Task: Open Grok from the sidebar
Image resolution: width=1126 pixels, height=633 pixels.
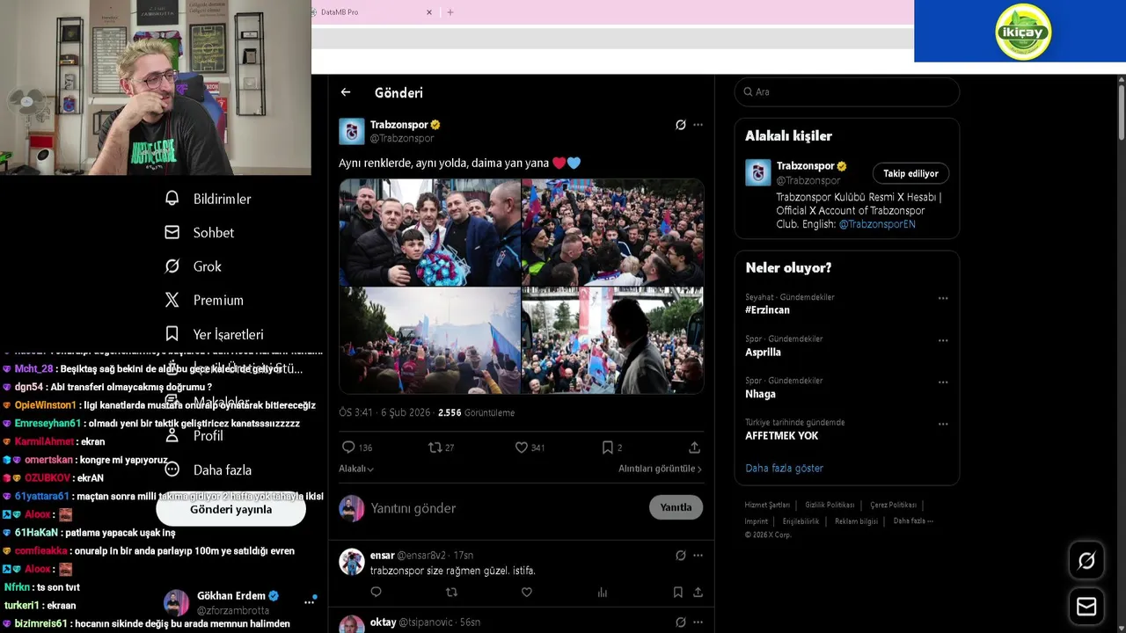Action: [x=194, y=266]
